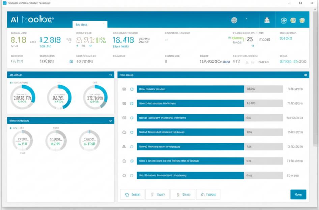The image size is (319, 210).
Task: Click the solid blue button at bottom right
Action: point(298,194)
